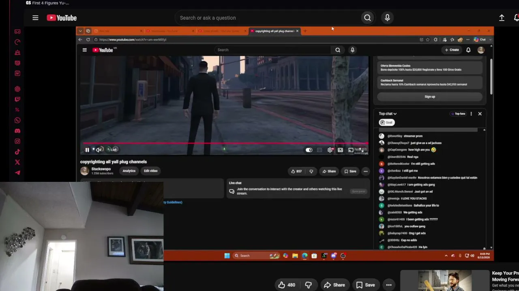Open the Windows Start menu

coord(227,256)
